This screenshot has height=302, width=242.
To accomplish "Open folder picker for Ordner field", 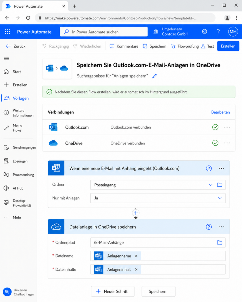I will tap(220, 185).
